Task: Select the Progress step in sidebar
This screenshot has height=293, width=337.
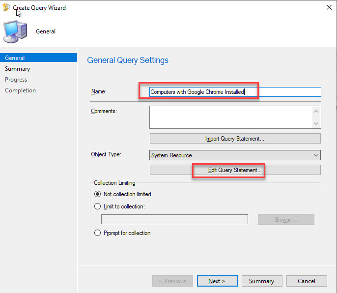Action: pyautogui.click(x=16, y=80)
